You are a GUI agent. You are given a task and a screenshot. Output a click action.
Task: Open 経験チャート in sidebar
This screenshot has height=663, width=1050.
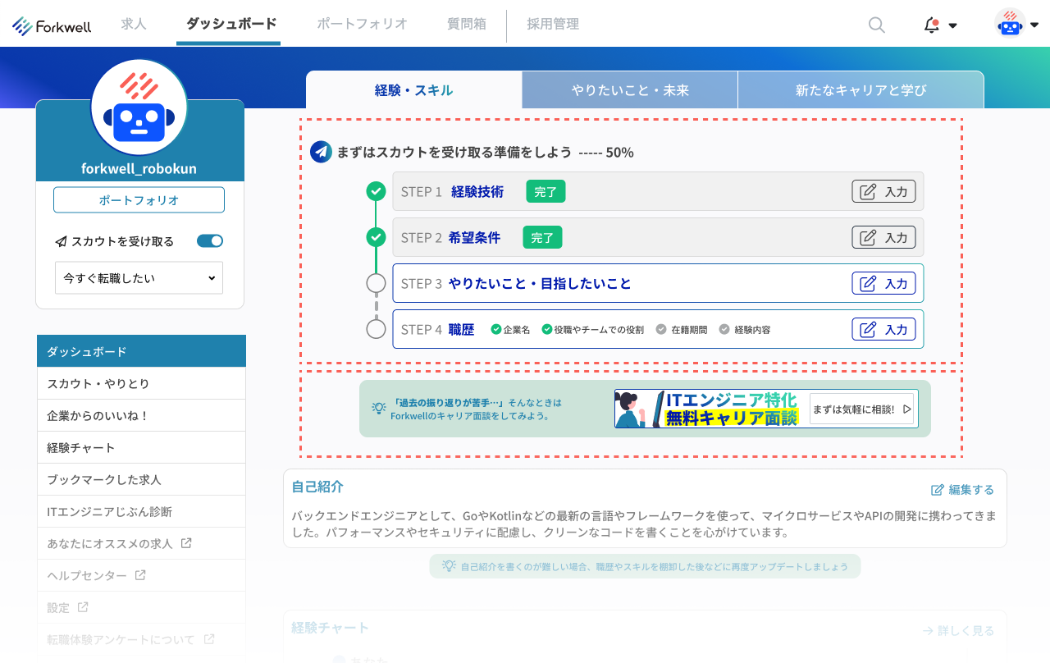click(x=141, y=447)
